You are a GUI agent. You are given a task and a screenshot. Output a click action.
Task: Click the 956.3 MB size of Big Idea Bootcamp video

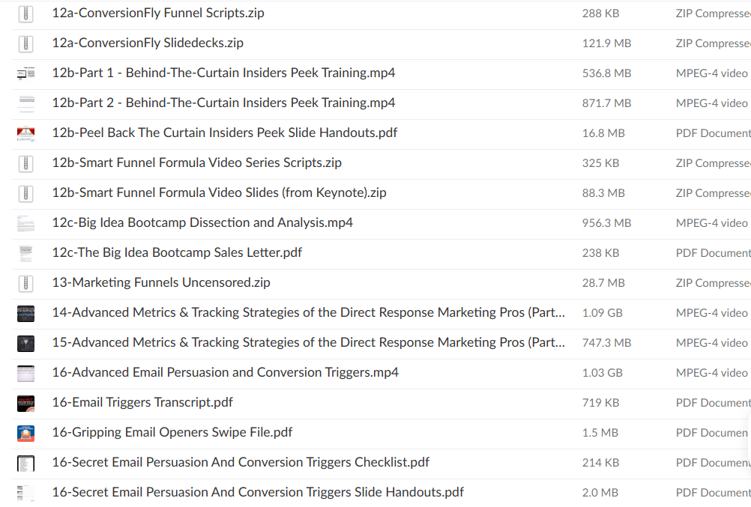[606, 222]
